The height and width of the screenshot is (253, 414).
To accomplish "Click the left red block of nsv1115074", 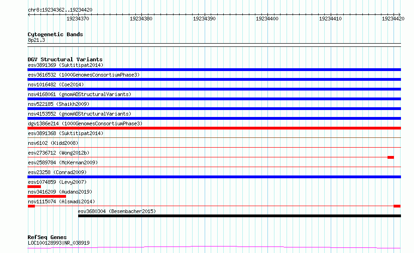I will click(32, 206).
